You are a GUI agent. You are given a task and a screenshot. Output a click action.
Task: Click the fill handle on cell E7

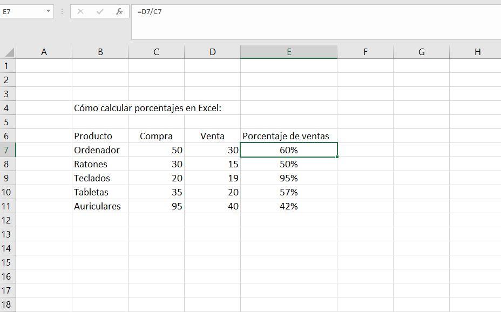(336, 157)
